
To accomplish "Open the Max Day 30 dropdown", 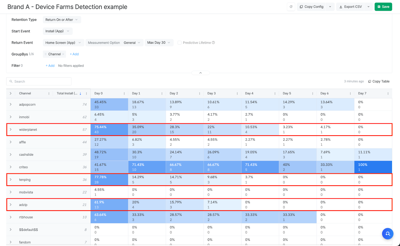I will (159, 43).
